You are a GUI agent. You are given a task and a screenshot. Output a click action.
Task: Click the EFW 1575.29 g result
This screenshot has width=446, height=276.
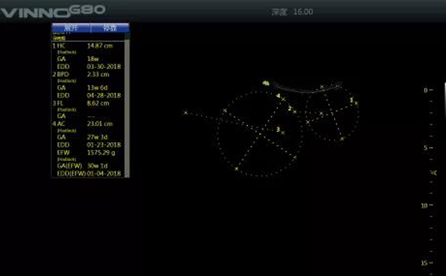coord(88,152)
